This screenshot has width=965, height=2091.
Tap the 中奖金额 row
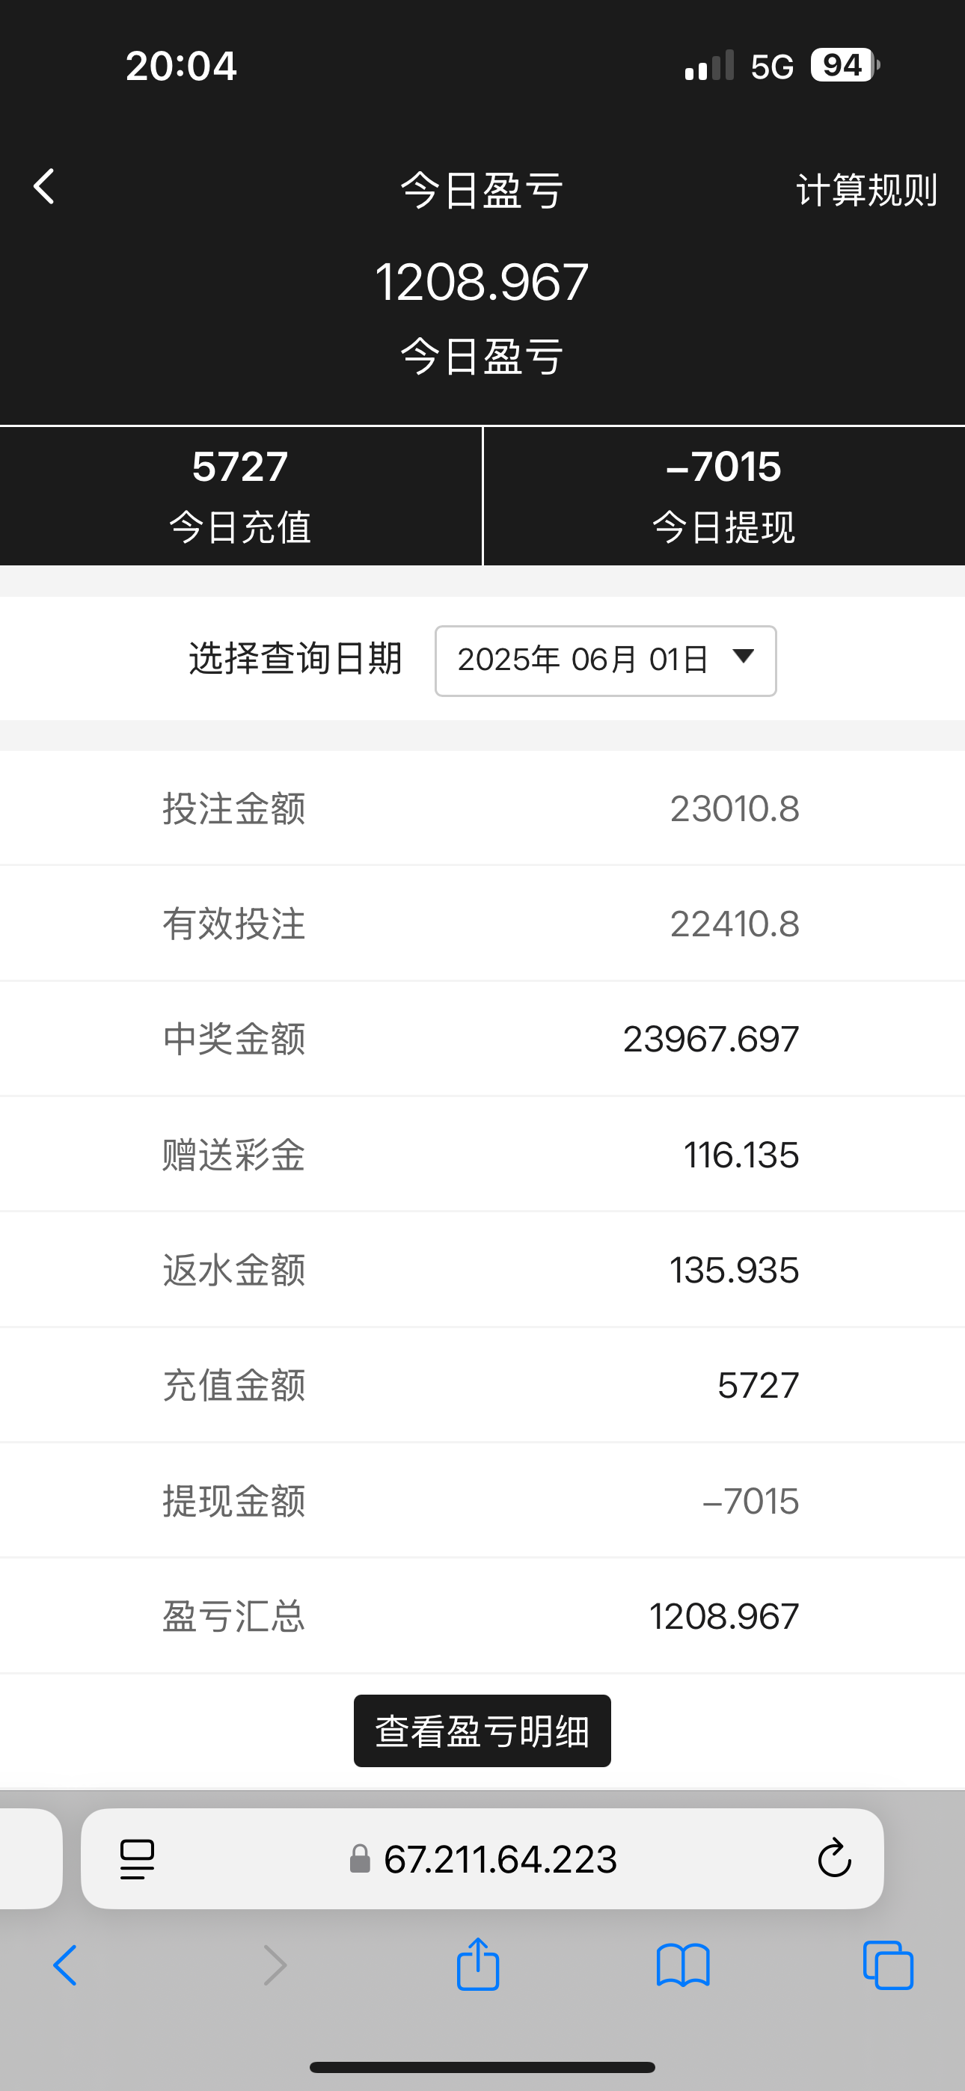pyautogui.click(x=482, y=1039)
